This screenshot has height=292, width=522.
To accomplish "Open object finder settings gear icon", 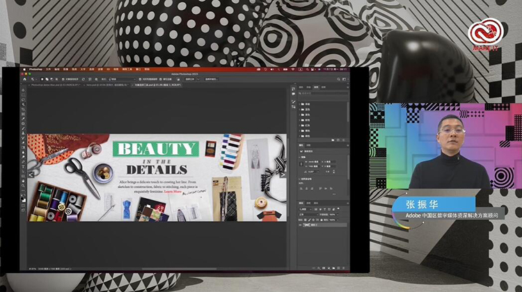I will (97, 79).
